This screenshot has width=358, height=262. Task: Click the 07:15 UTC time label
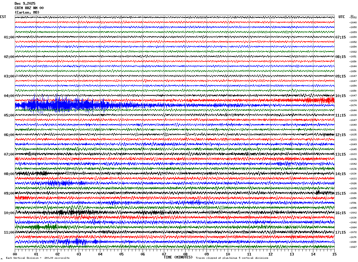341,37
